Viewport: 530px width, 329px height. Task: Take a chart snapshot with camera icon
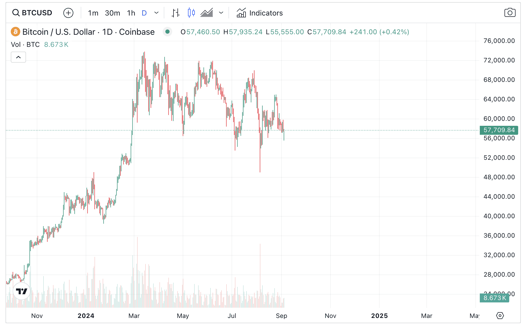tap(510, 13)
